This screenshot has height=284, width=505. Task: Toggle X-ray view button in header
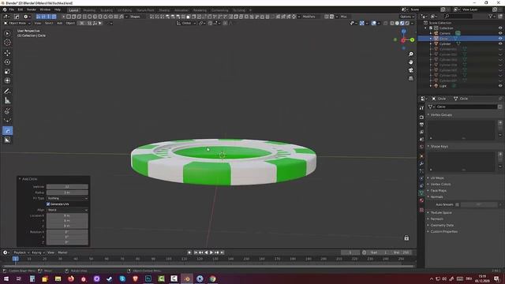coord(386,23)
